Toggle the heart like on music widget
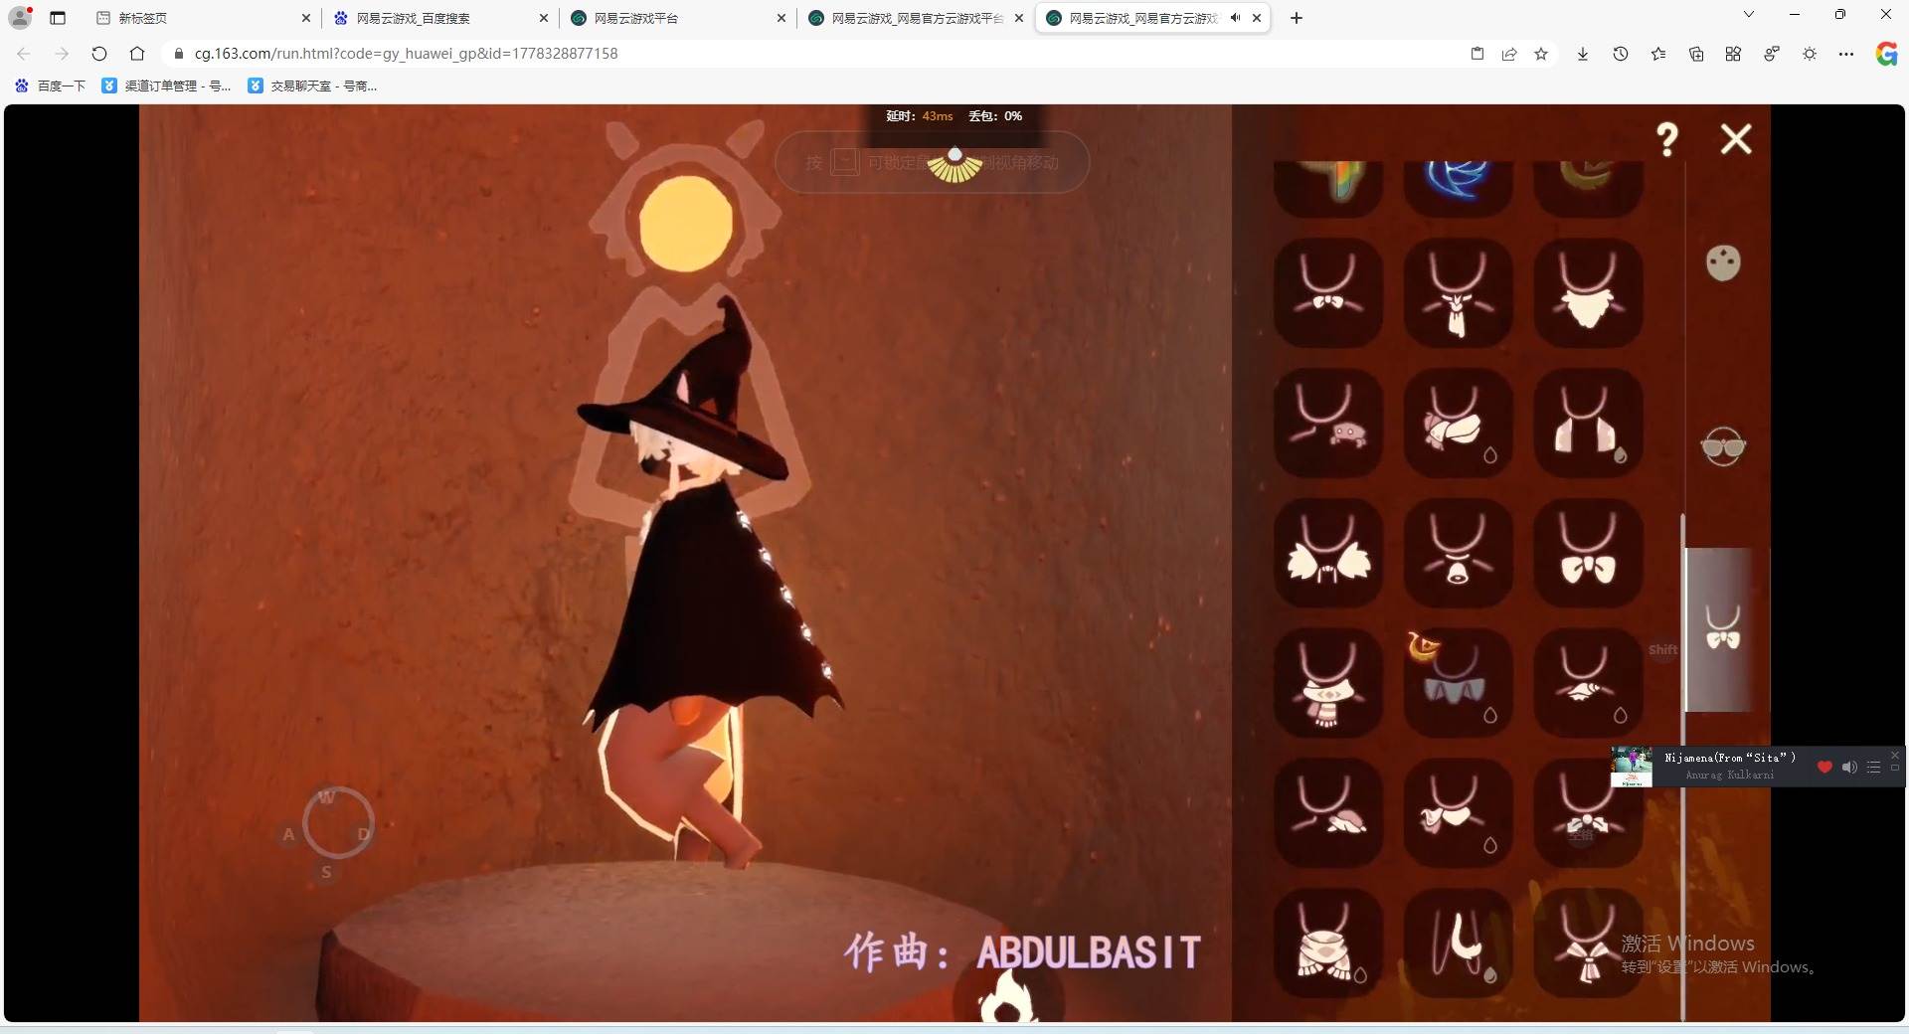This screenshot has width=1909, height=1034. pyautogui.click(x=1824, y=767)
